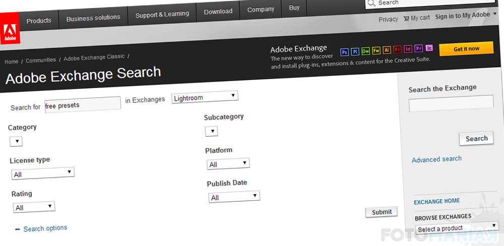Viewport: 504px width, 246px height.
Task: Open the Support & Learning menu
Action: (x=162, y=15)
